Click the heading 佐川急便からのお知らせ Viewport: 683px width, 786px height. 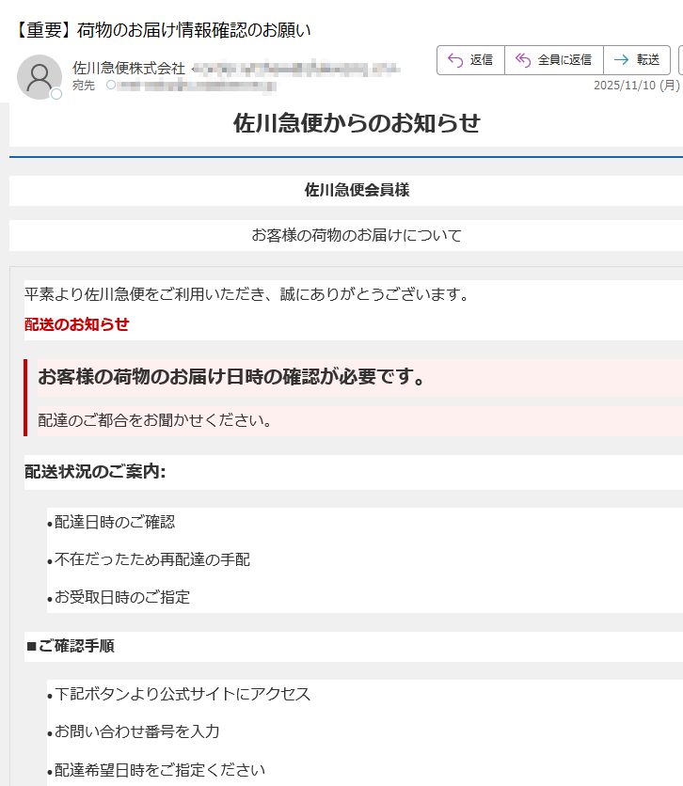(x=357, y=123)
